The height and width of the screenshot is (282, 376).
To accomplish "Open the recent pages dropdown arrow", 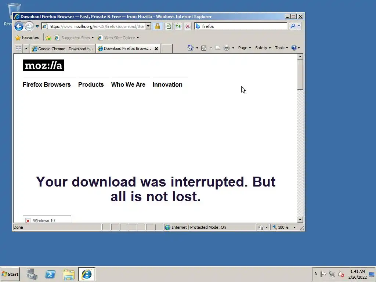I will [37, 26].
